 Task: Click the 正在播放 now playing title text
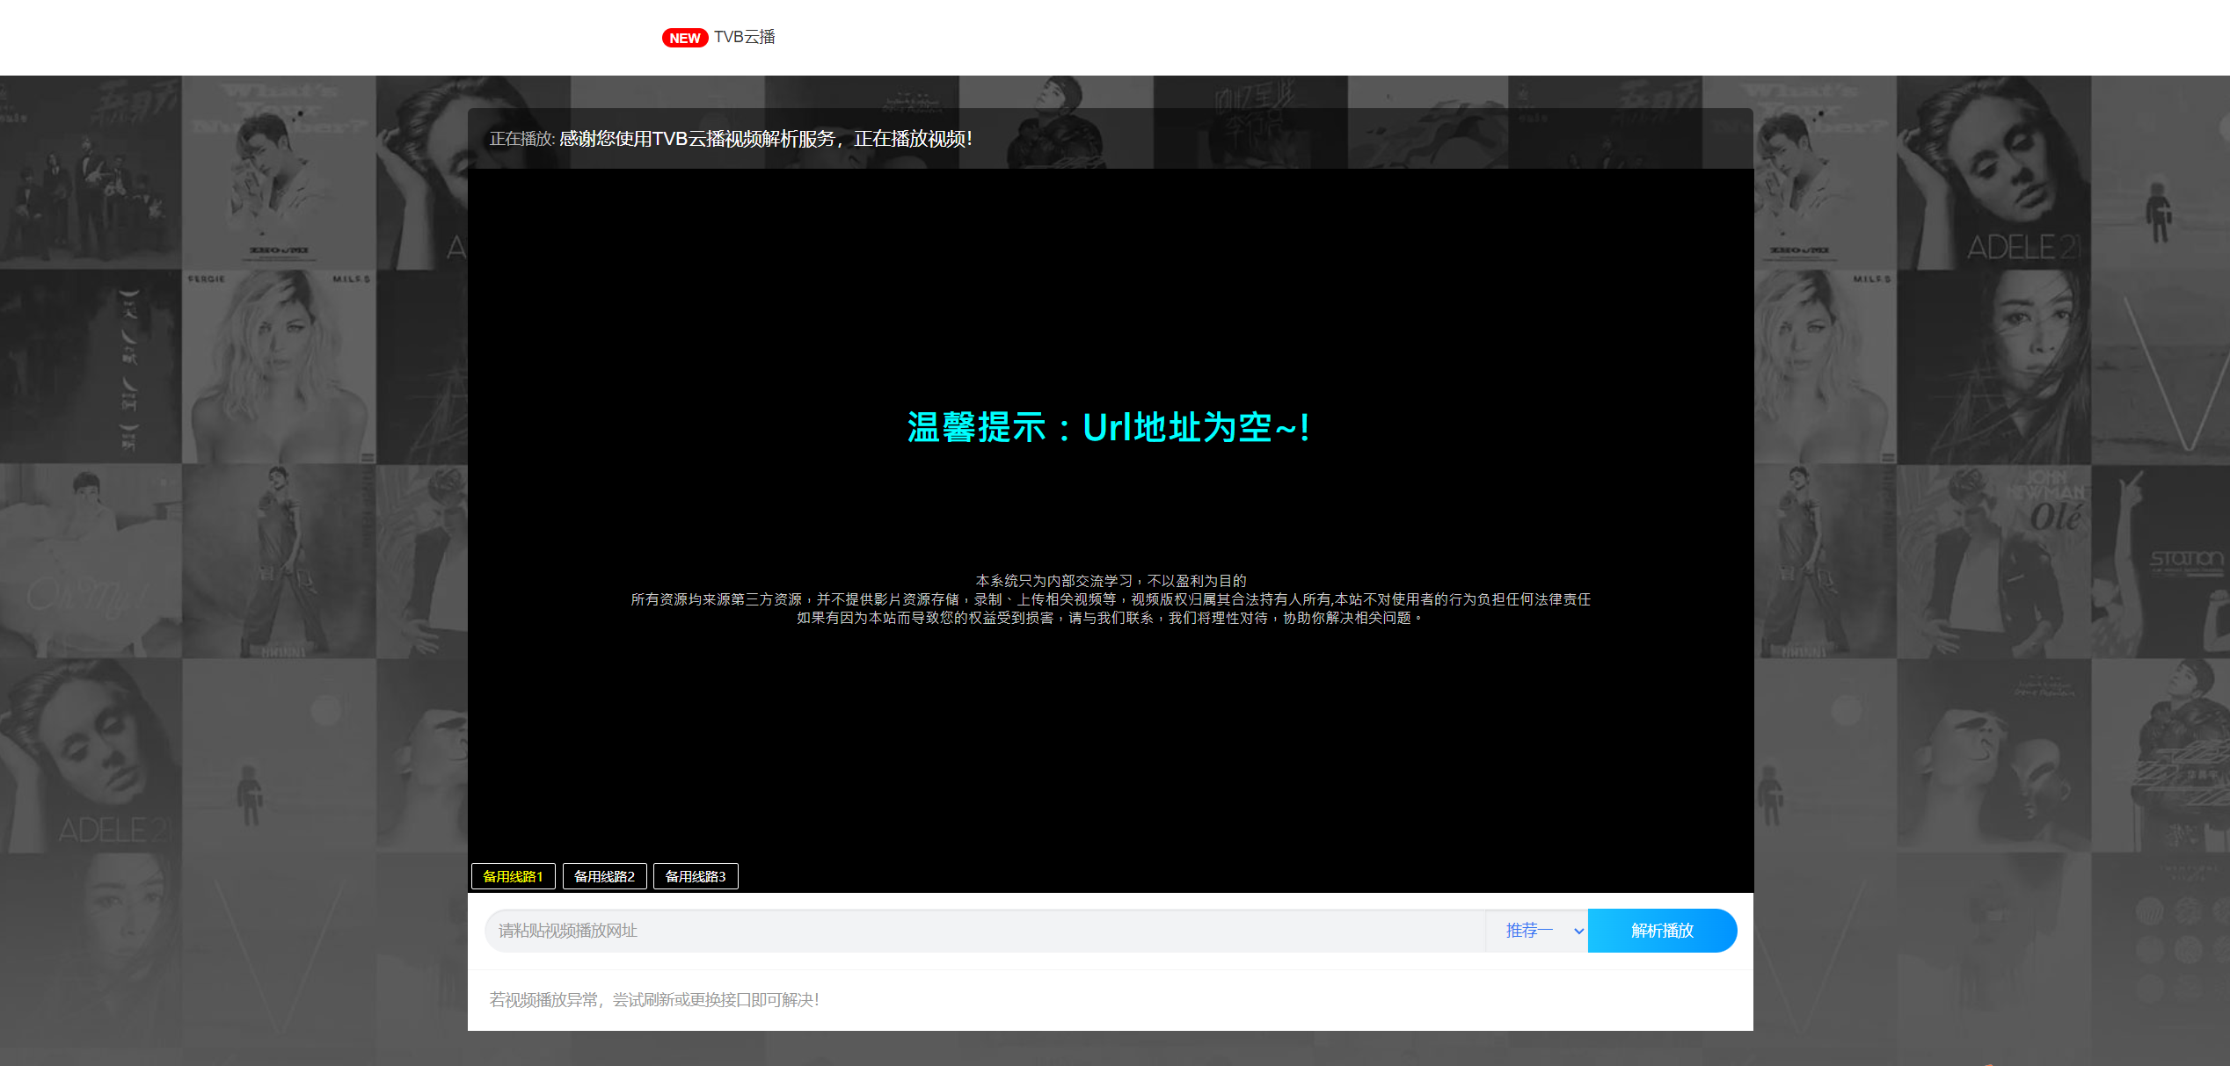pos(731,139)
